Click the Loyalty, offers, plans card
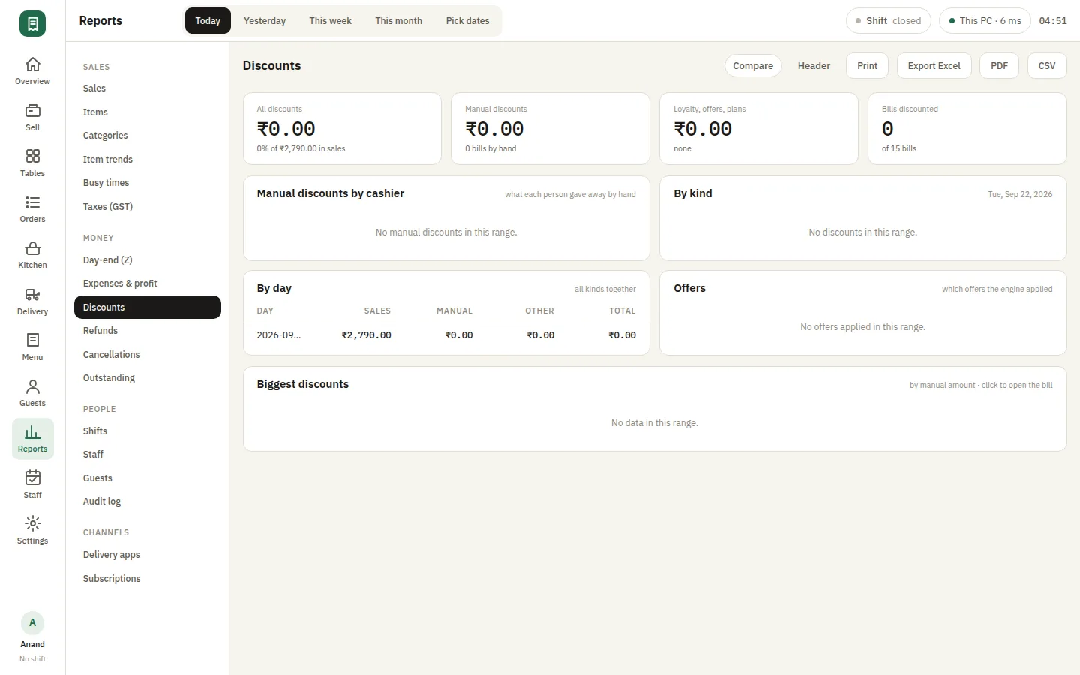Image resolution: width=1080 pixels, height=675 pixels. point(759,128)
